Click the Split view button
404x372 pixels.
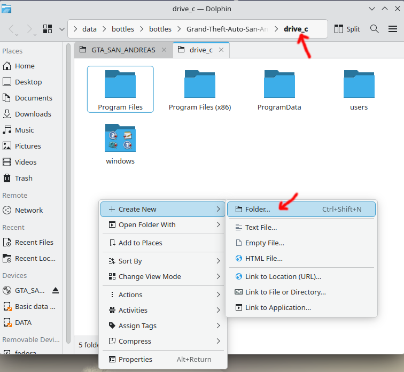click(347, 29)
